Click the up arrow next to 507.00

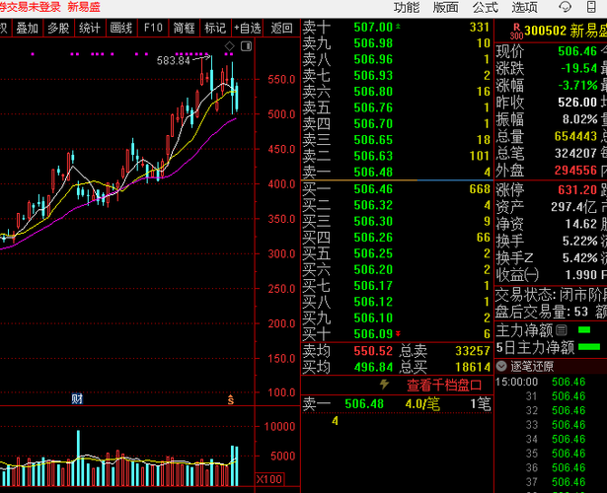tap(398, 27)
